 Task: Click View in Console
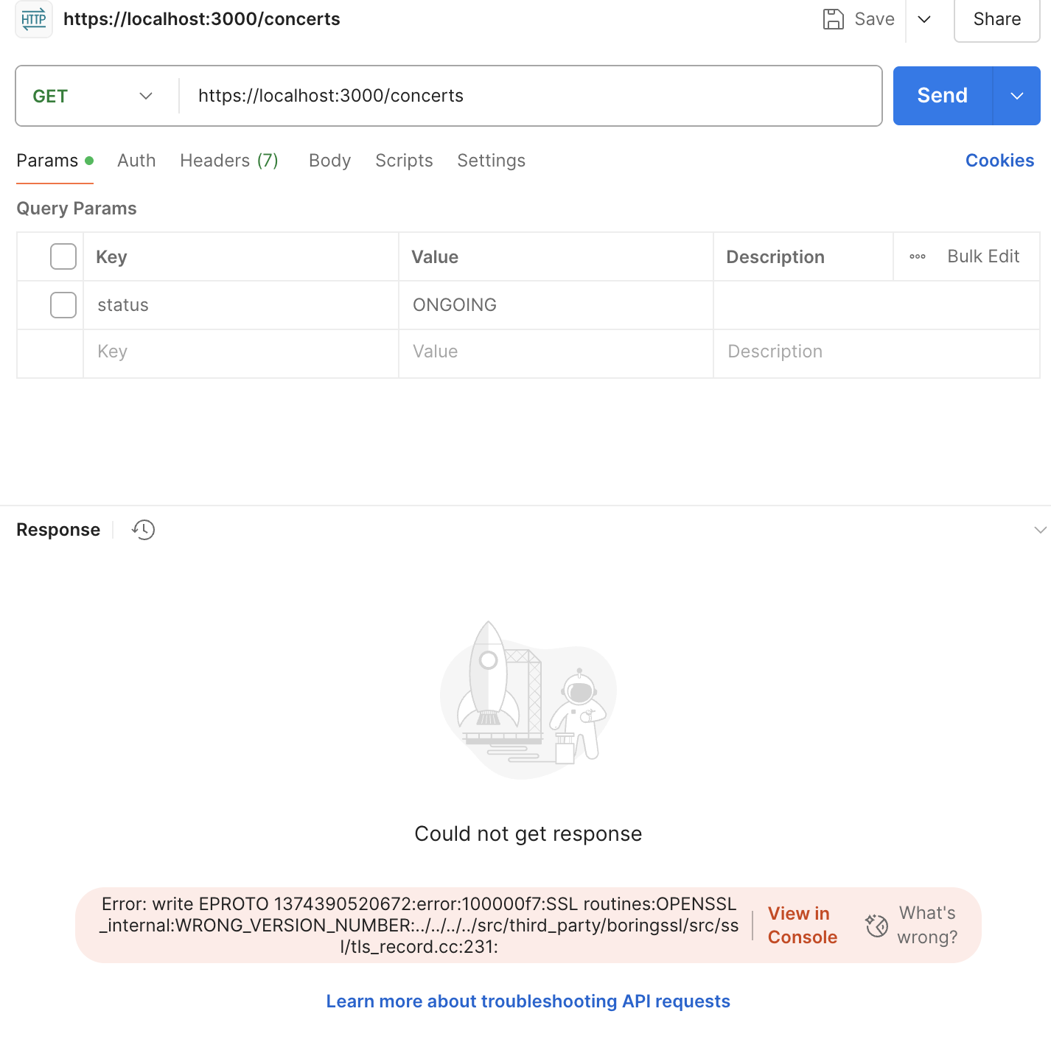802,926
